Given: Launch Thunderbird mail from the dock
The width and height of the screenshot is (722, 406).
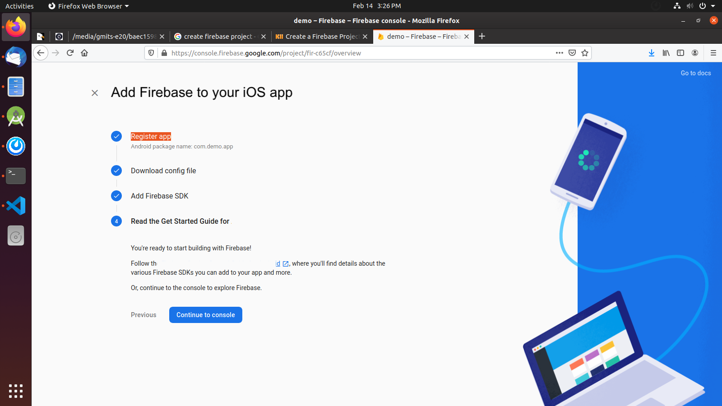Looking at the screenshot, I should pyautogui.click(x=16, y=57).
